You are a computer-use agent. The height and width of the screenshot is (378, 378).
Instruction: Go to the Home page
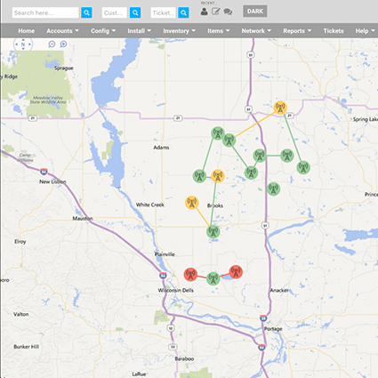point(27,31)
